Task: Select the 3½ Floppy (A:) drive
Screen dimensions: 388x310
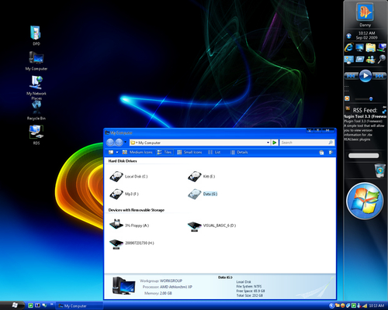Action: click(129, 226)
